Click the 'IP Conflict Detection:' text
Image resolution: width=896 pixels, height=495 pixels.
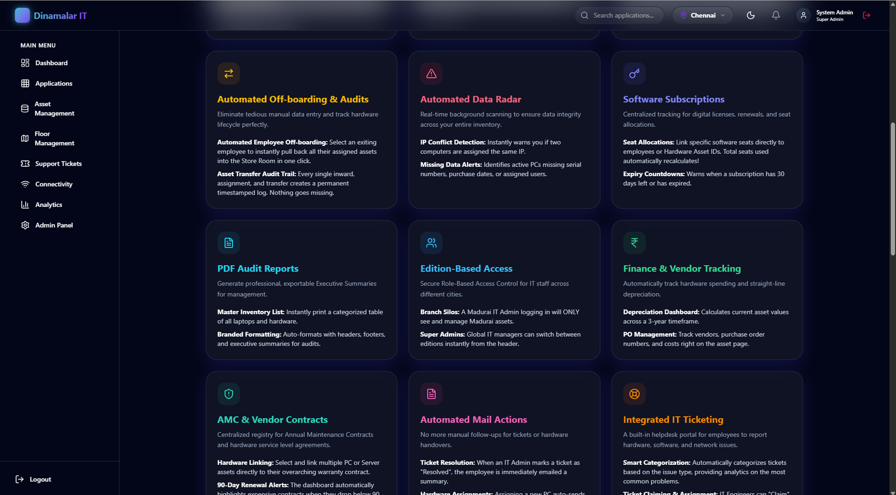point(453,142)
